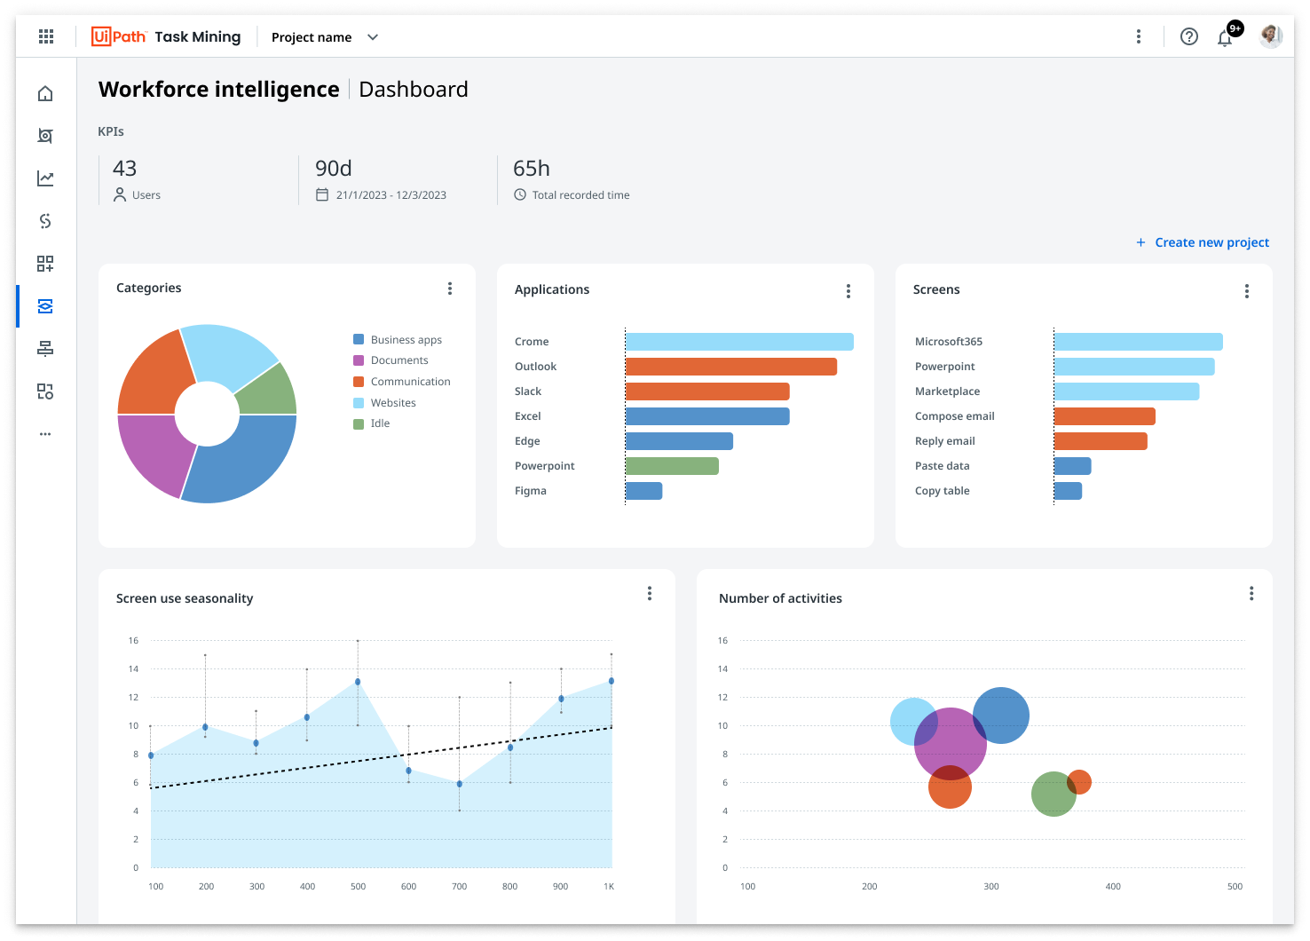
Task: Open Applications card options menu
Action: coord(848,291)
